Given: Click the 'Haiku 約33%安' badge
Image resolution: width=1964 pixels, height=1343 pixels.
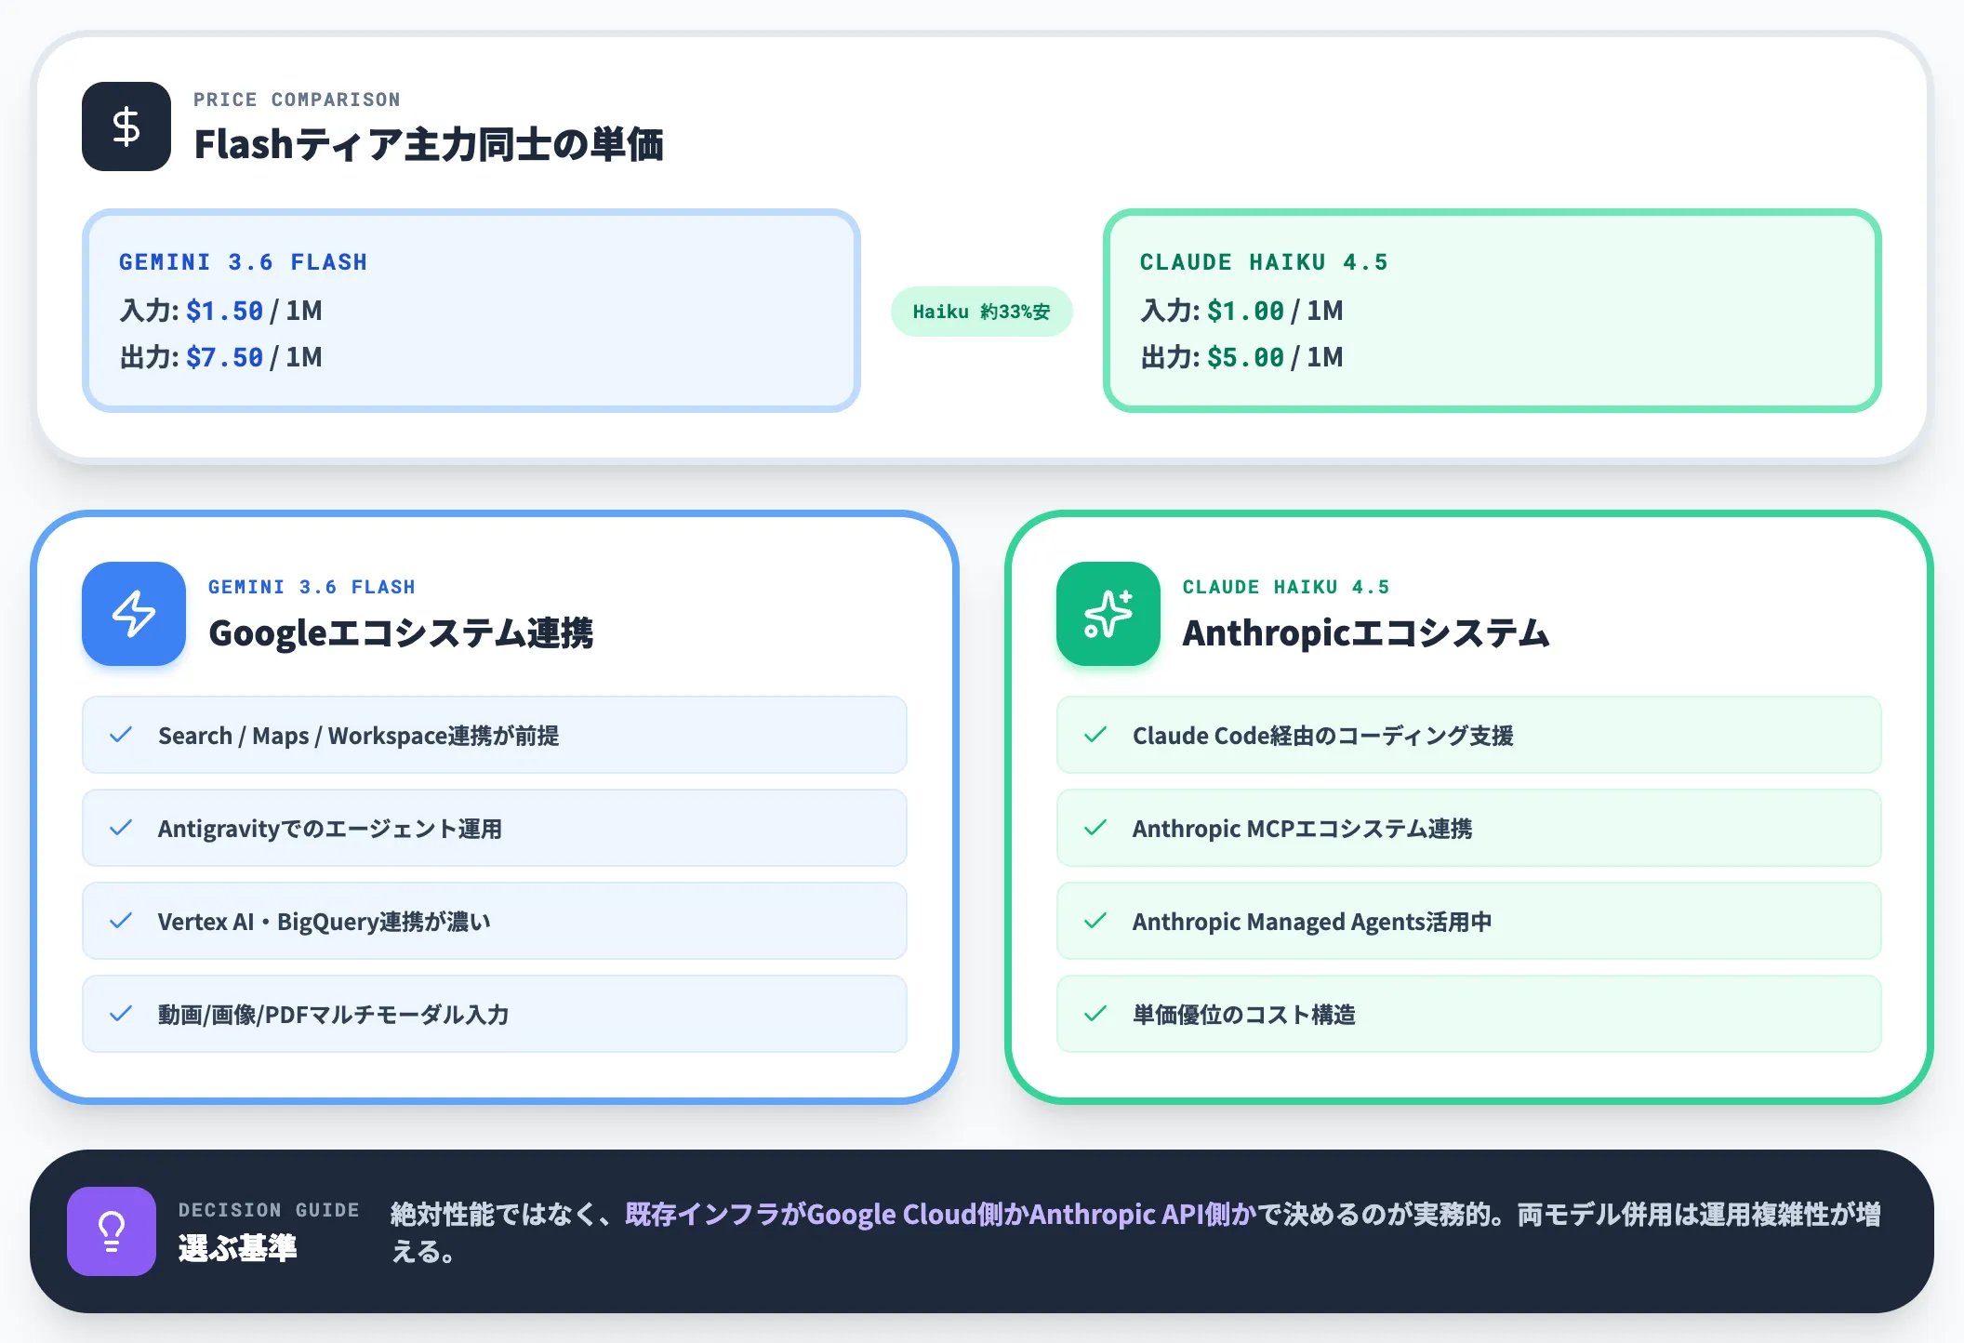Looking at the screenshot, I should (982, 312).
